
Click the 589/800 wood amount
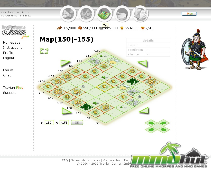(x=69, y=28)
